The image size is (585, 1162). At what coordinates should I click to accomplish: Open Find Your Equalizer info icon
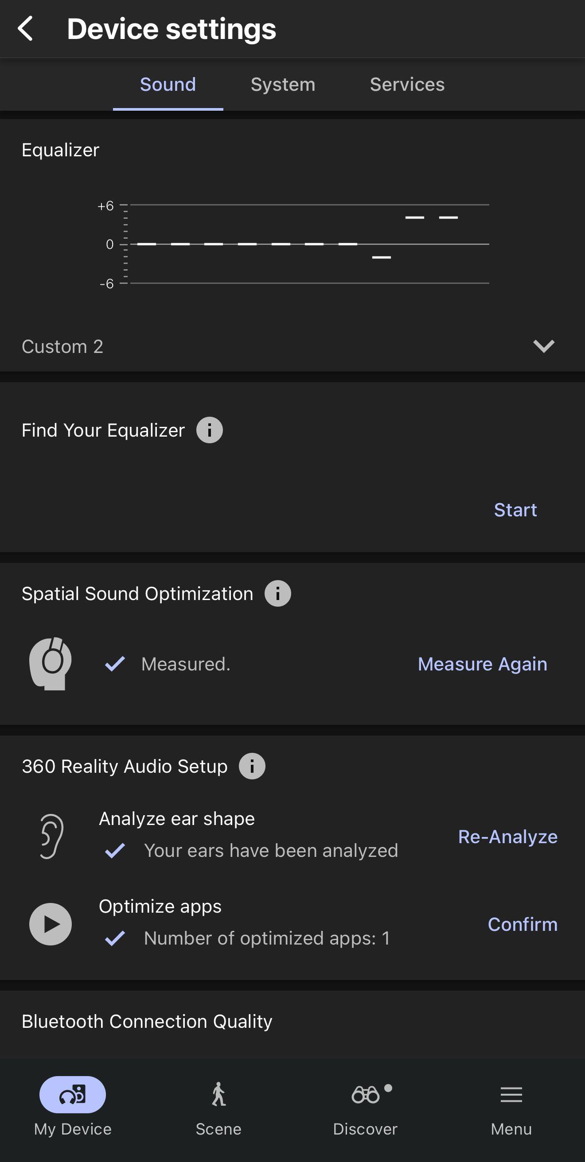tap(210, 430)
